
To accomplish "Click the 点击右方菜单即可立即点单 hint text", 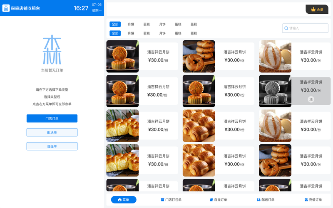I will pyautogui.click(x=52, y=104).
